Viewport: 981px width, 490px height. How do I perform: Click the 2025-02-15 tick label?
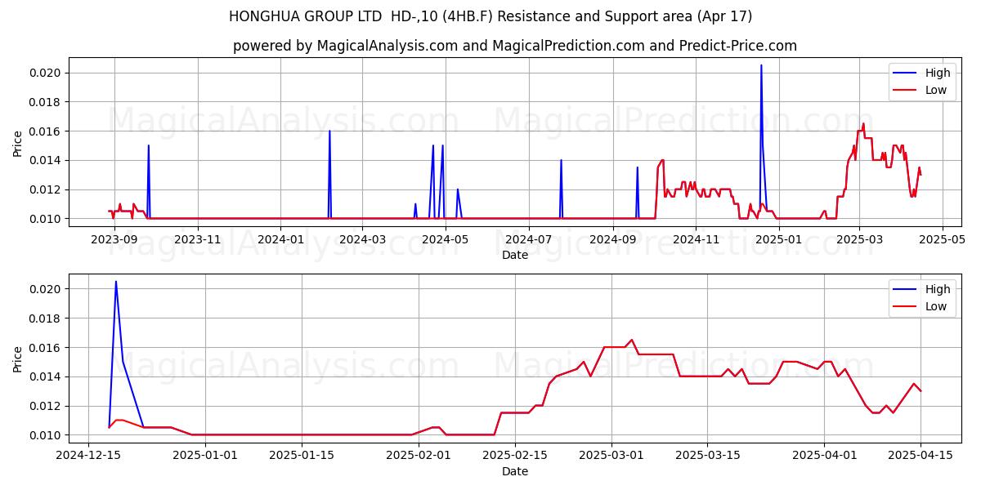click(515, 456)
